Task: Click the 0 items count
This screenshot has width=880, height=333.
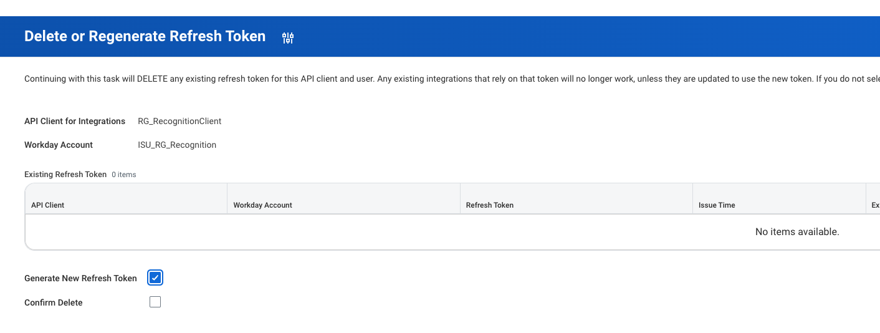Action: (124, 175)
